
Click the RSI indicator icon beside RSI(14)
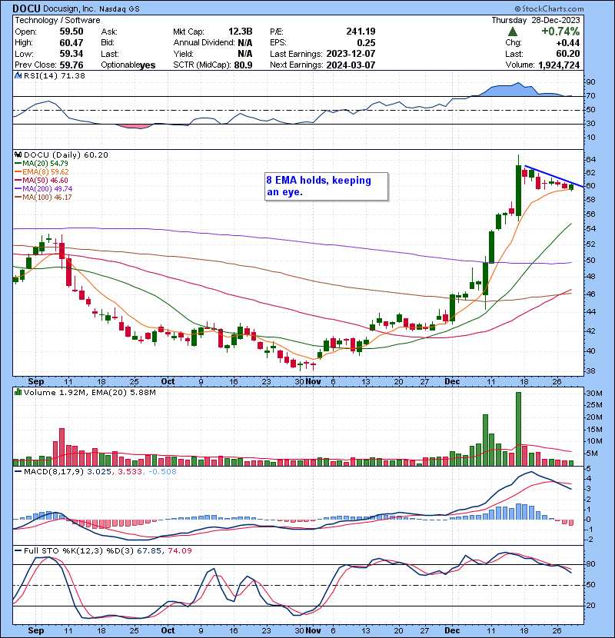18,75
